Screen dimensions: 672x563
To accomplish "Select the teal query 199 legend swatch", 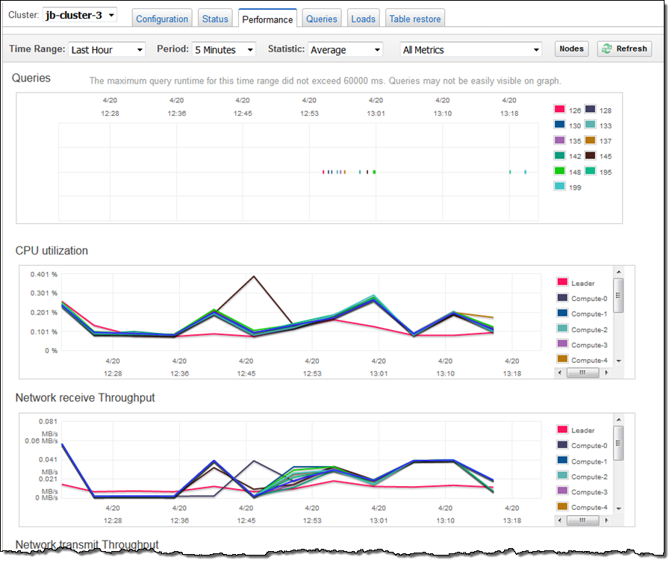I will tap(560, 187).
